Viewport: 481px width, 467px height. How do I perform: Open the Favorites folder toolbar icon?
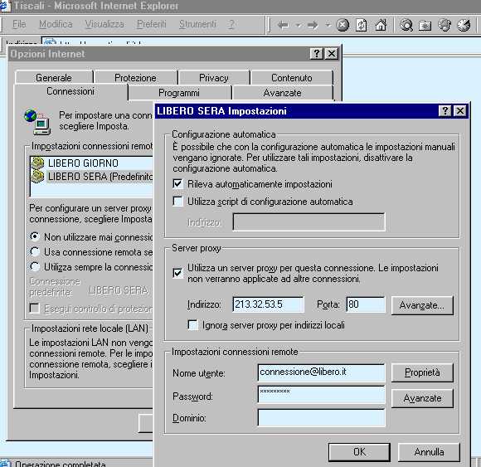425,26
